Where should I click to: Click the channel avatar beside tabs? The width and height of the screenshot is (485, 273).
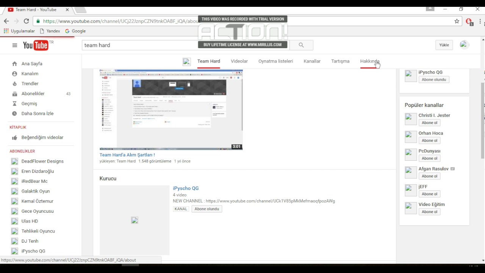[187, 61]
